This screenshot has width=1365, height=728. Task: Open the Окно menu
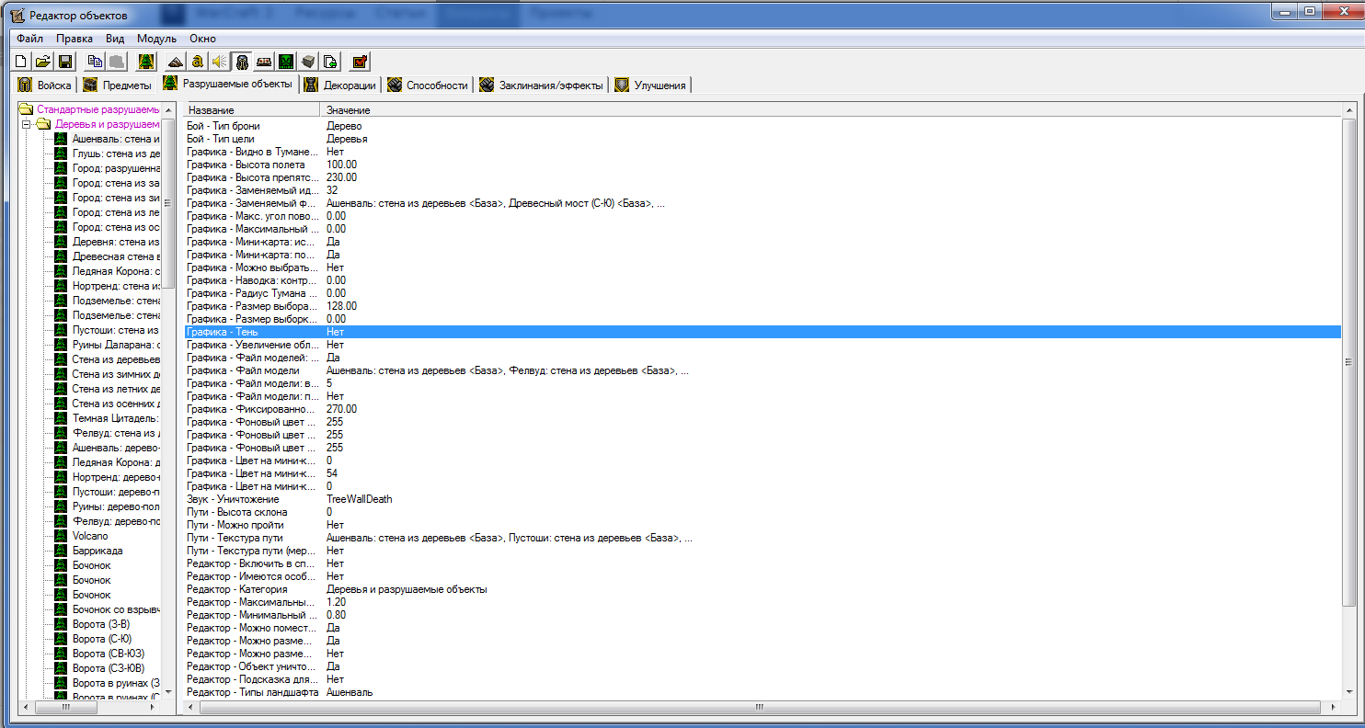pos(202,39)
